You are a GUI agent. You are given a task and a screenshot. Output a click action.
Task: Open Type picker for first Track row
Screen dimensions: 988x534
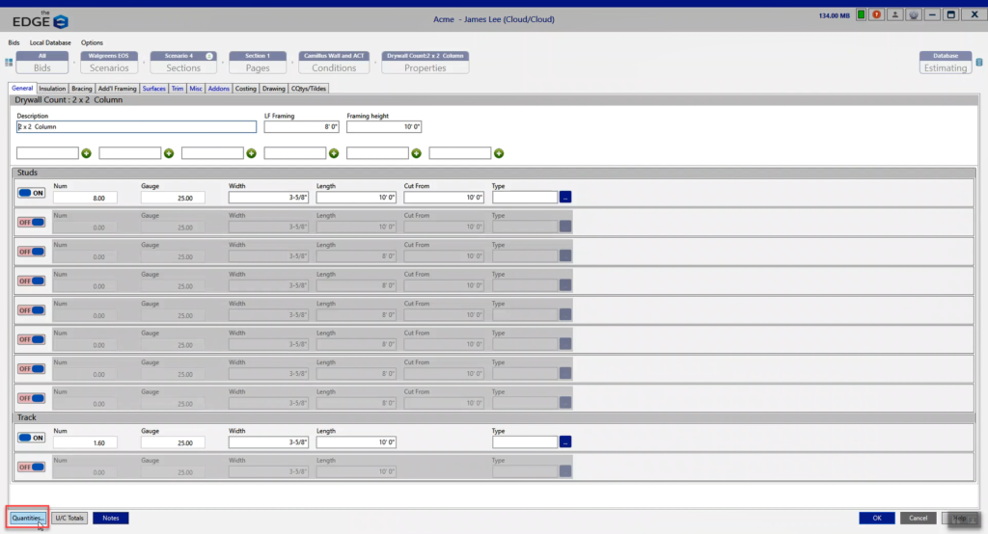pos(565,441)
